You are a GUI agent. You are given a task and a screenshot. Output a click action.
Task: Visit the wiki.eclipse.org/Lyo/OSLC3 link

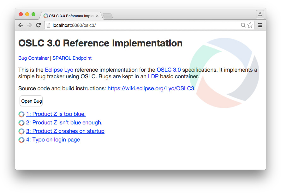(151, 88)
